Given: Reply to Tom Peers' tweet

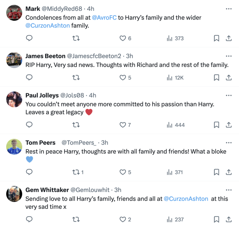Looking at the screenshot, I should click(x=29, y=172).
